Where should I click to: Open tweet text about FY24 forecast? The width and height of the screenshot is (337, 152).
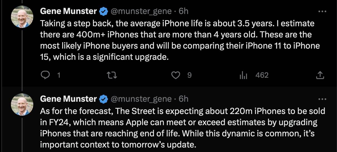[x=182, y=128]
